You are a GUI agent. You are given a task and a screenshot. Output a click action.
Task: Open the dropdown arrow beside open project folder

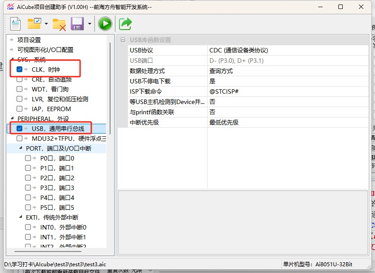46,24
